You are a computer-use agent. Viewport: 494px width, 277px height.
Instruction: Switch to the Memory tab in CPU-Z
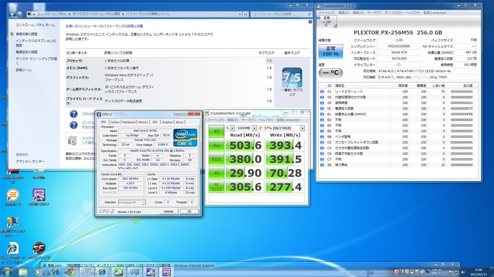tap(143, 122)
